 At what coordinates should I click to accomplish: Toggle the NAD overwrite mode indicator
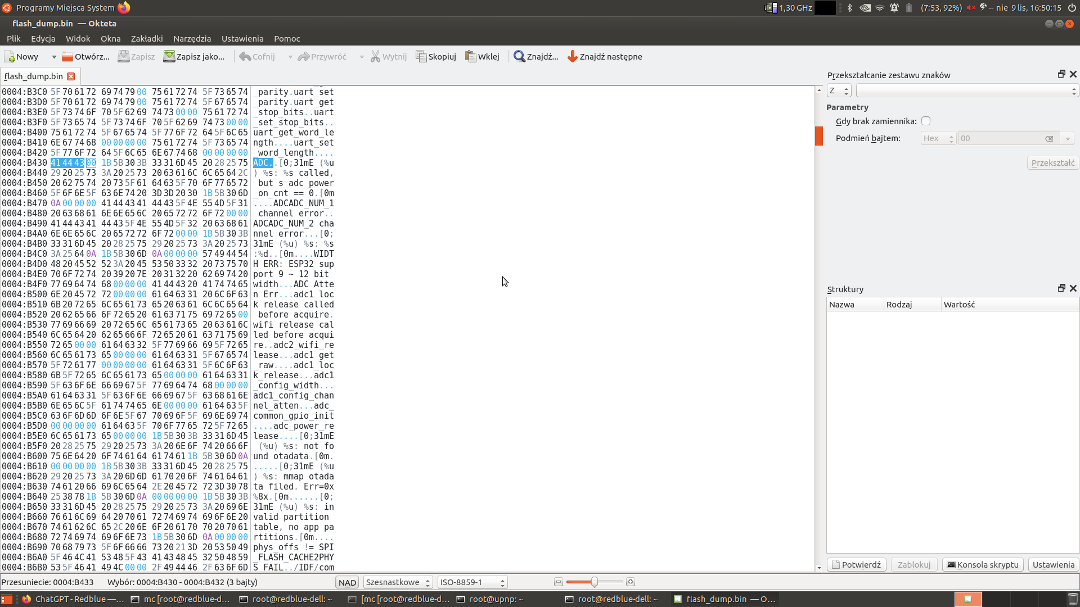click(347, 582)
